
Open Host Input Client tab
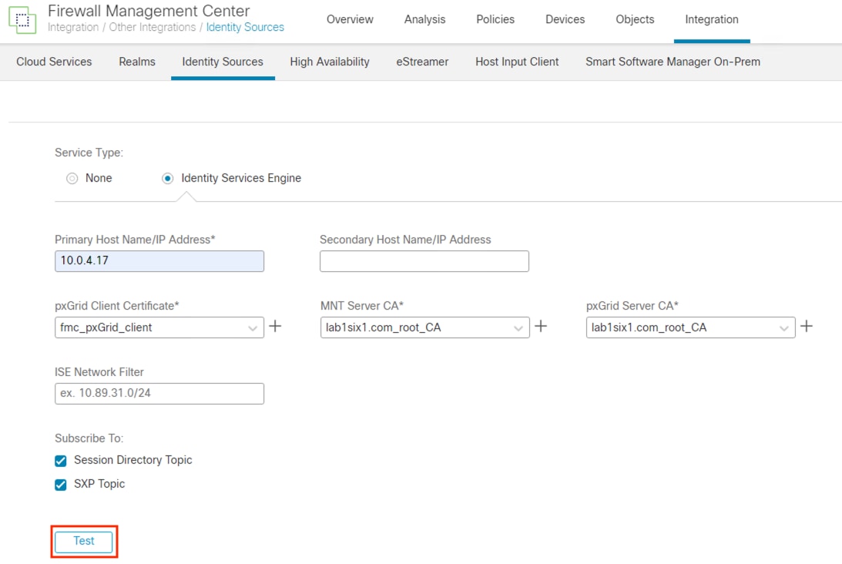coord(517,62)
